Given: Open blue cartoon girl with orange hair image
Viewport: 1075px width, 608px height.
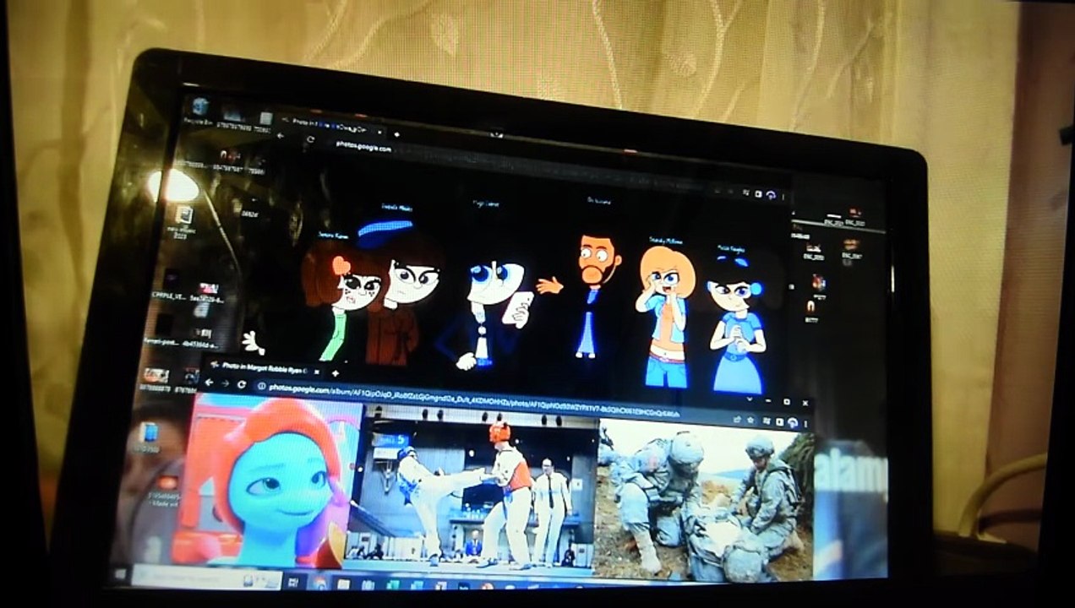Looking at the screenshot, I should pos(266,480).
